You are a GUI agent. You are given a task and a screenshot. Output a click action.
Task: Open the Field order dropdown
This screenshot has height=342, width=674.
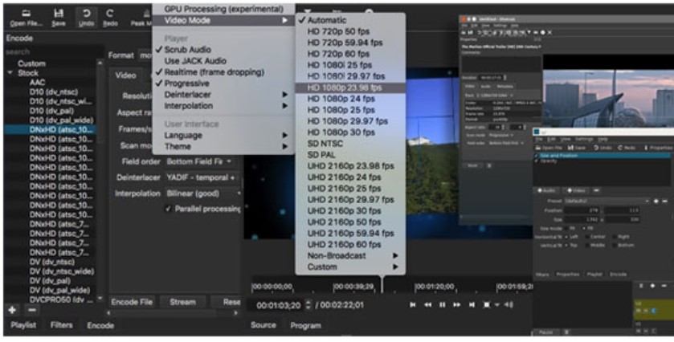click(199, 161)
